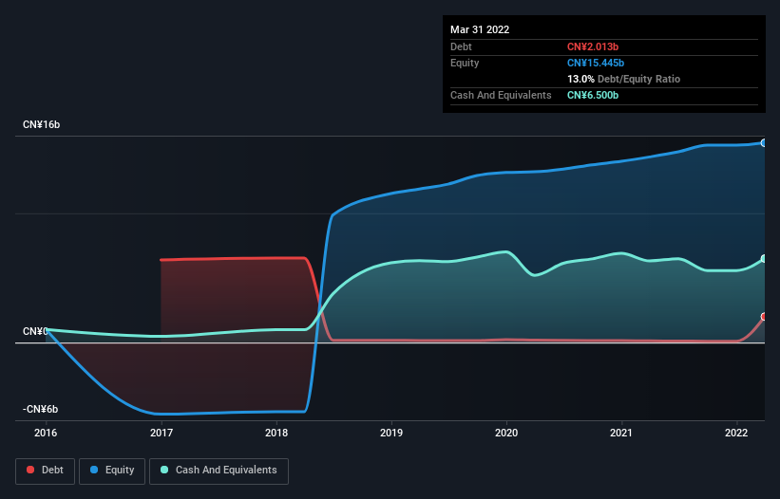Toggle the Equity legend button

coord(112,471)
